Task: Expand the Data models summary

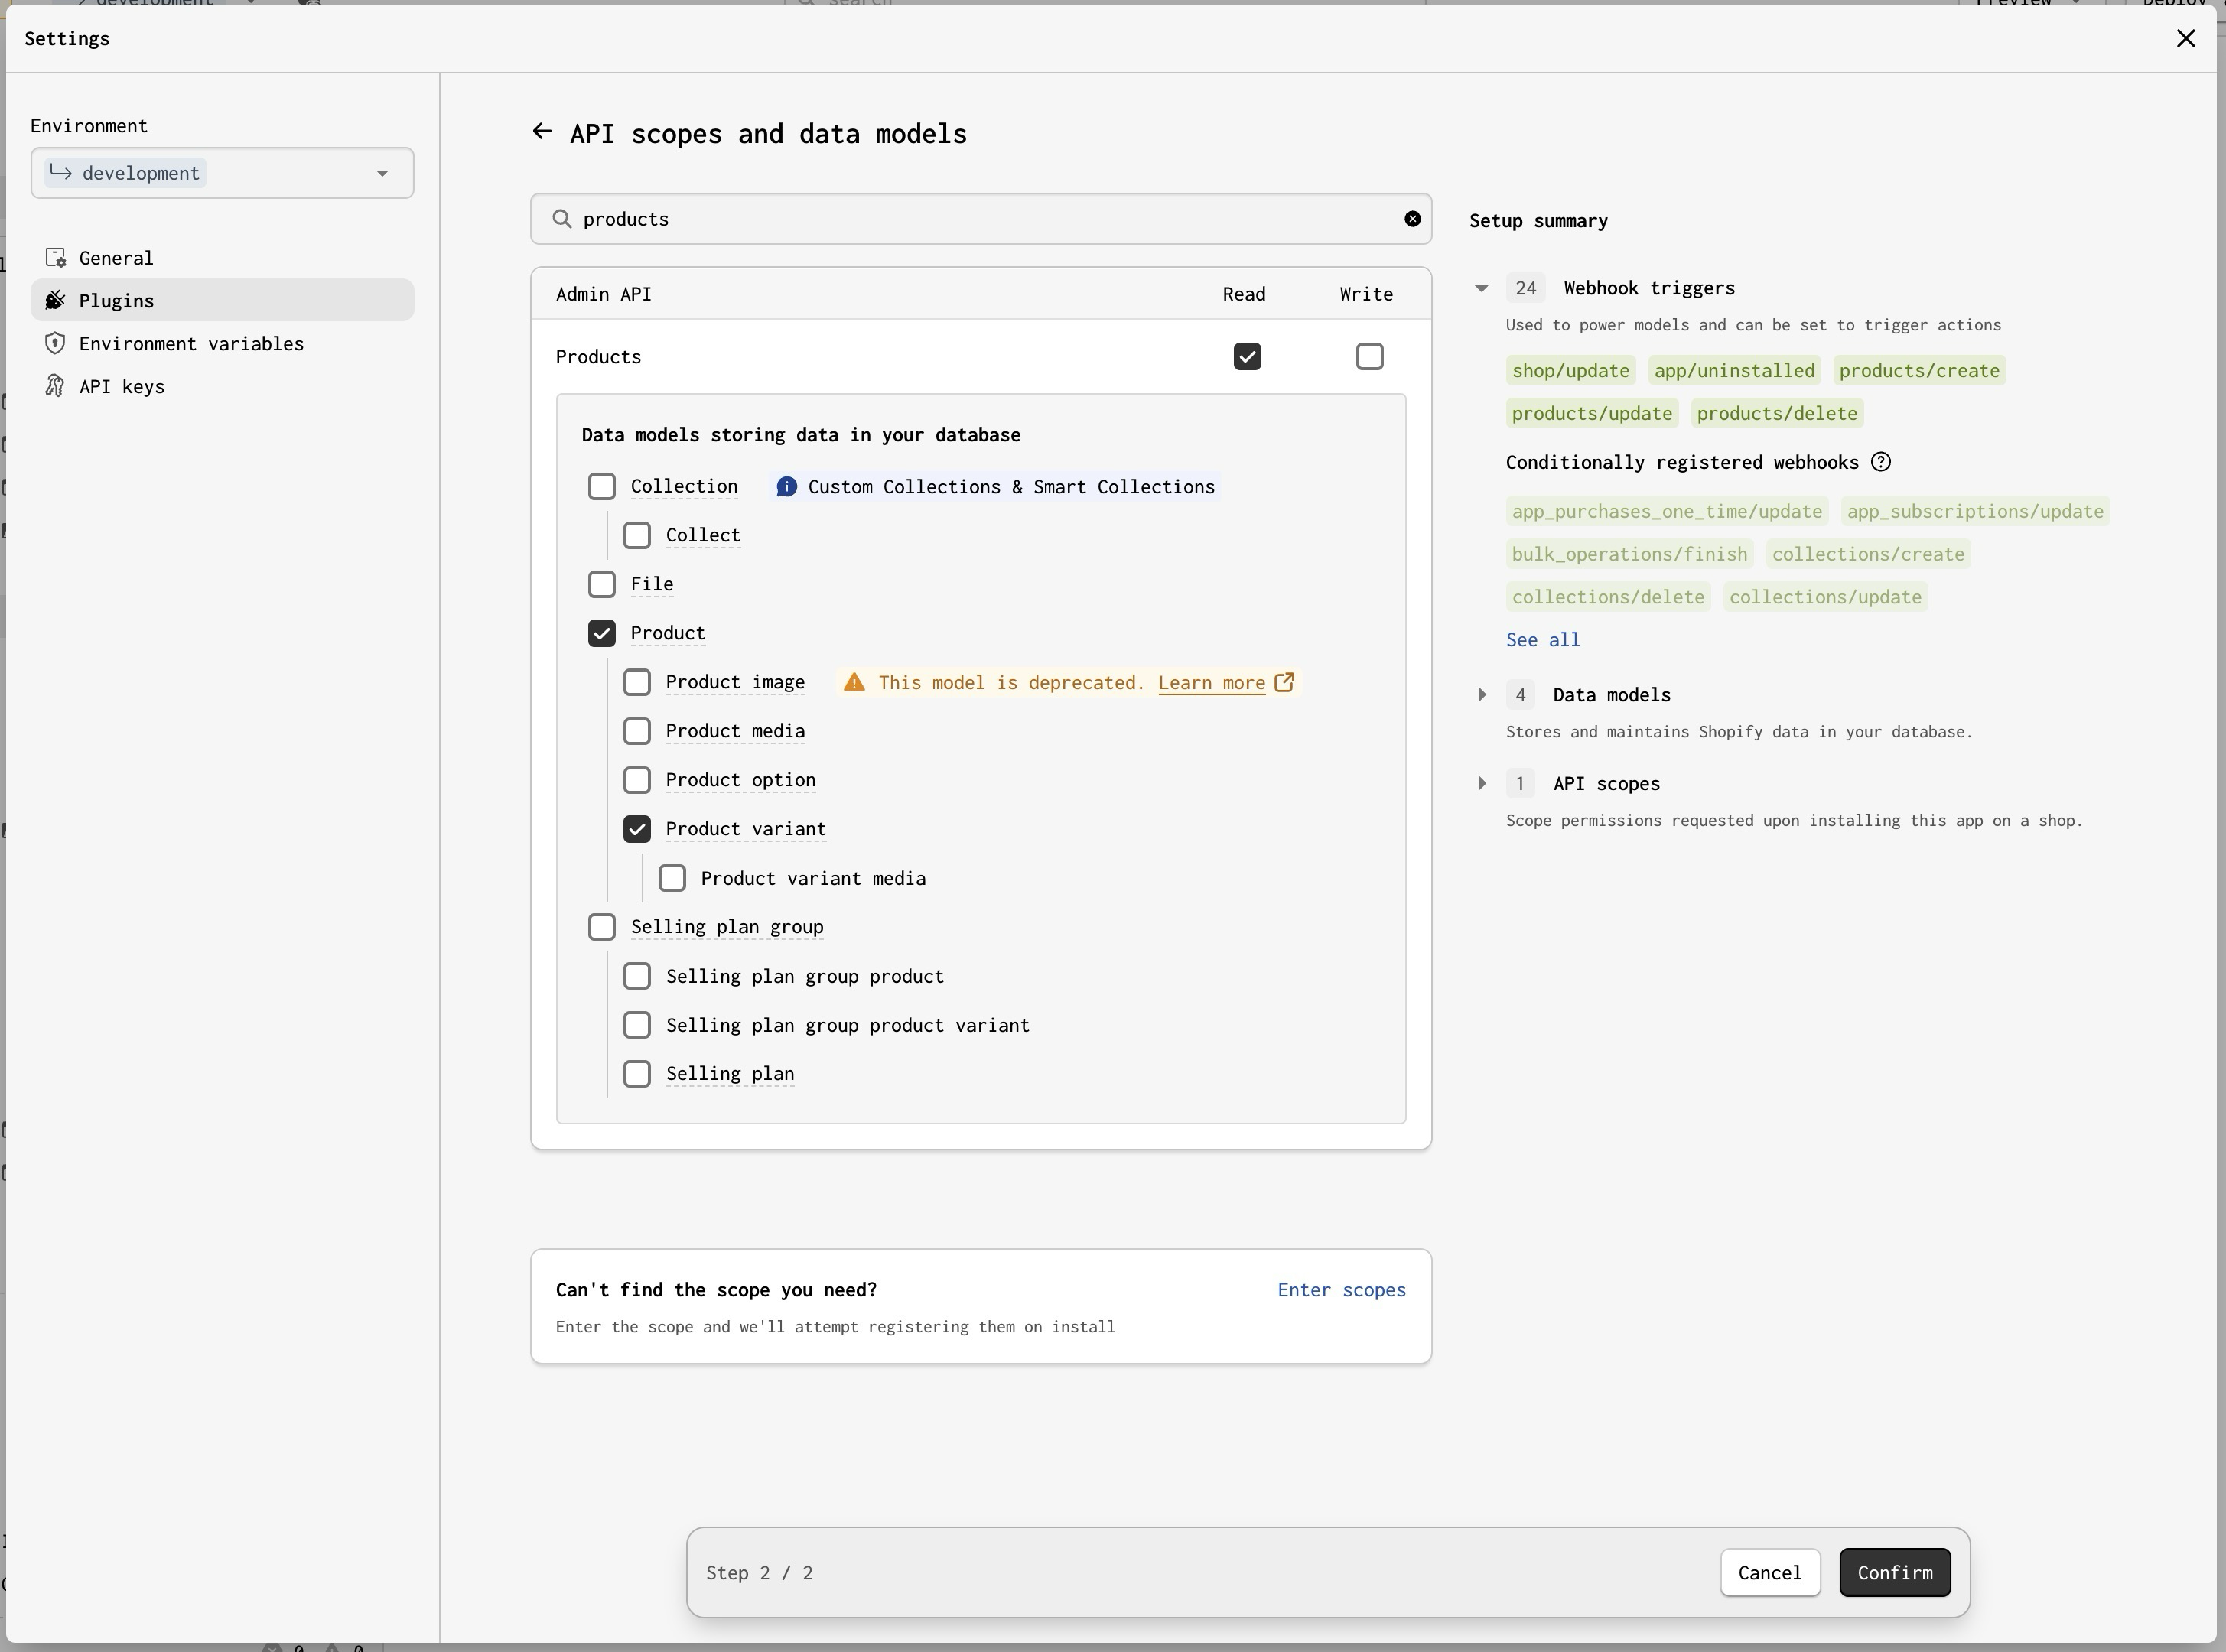Action: click(1482, 695)
